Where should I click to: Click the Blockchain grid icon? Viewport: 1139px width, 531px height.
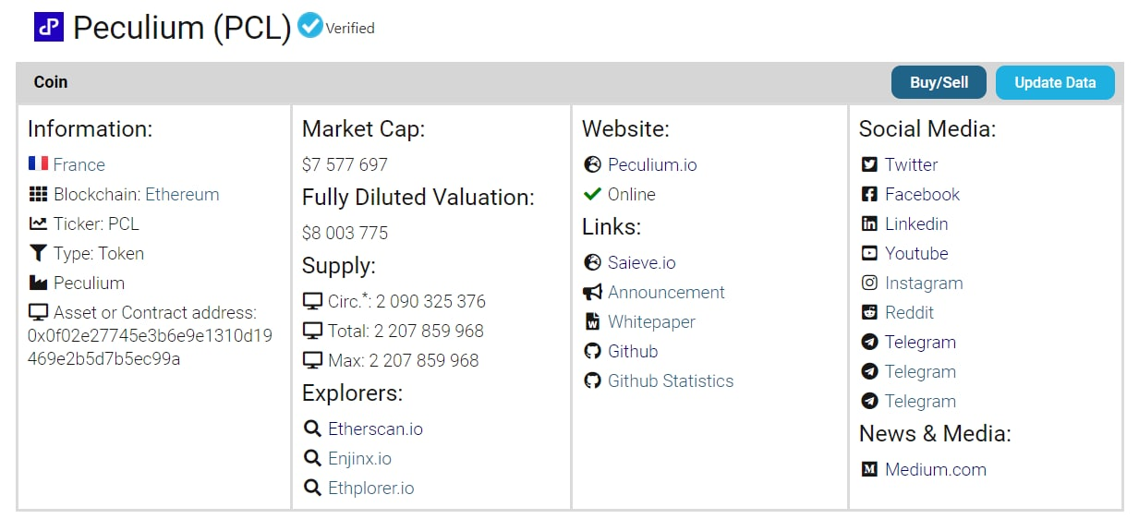tap(38, 194)
